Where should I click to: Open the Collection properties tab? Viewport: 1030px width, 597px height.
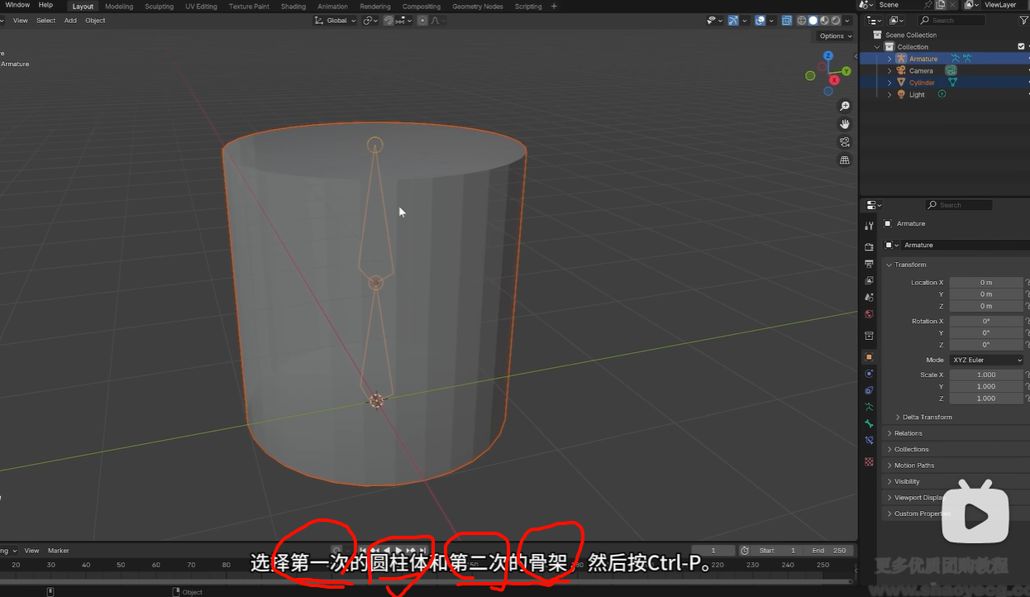[x=869, y=336]
